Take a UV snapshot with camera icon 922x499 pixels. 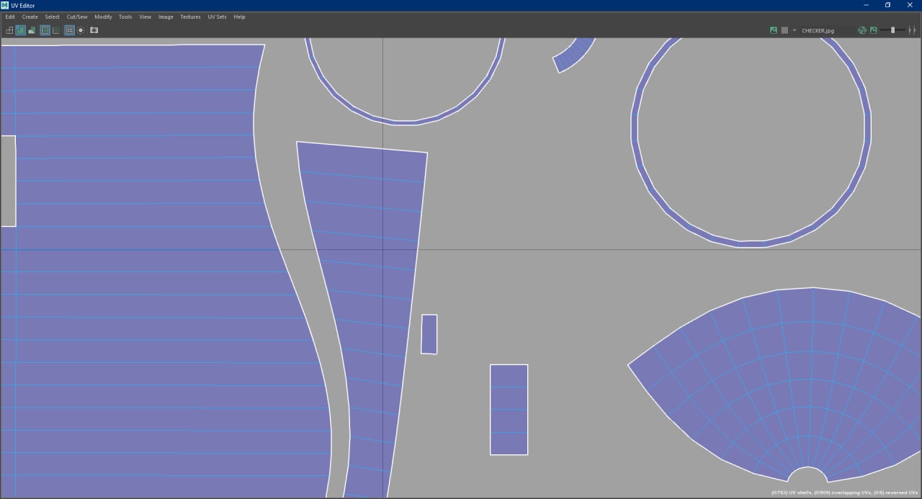pyautogui.click(x=94, y=30)
